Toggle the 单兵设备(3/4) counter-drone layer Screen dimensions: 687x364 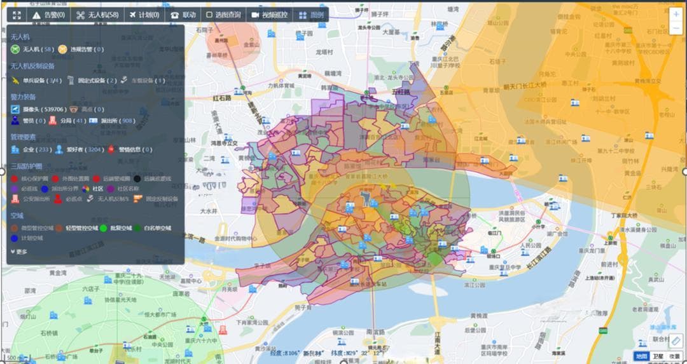[36, 81]
